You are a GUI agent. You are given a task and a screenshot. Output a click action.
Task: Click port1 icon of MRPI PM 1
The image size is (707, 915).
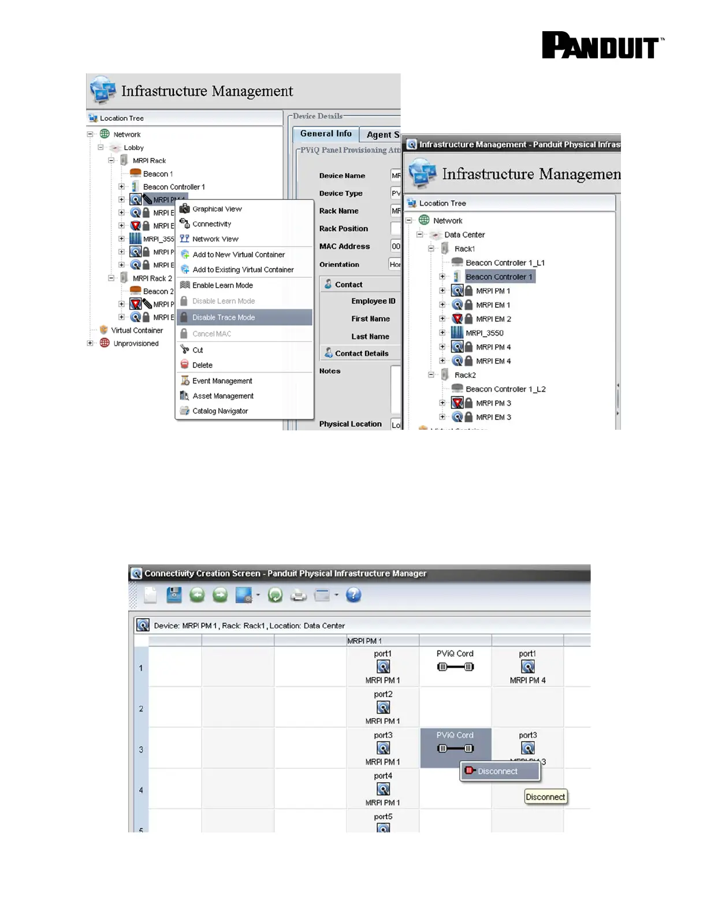(383, 667)
